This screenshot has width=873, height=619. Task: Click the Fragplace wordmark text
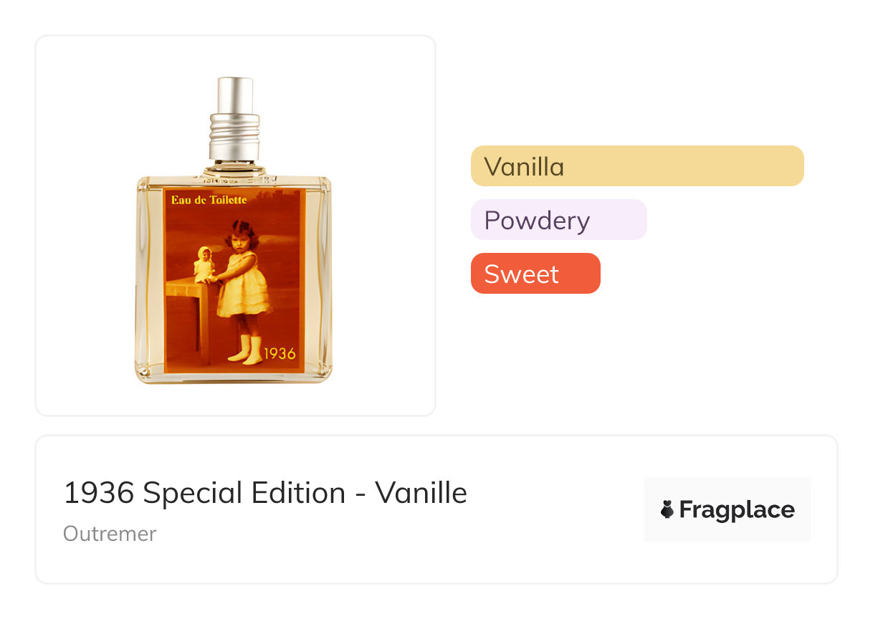tap(736, 509)
